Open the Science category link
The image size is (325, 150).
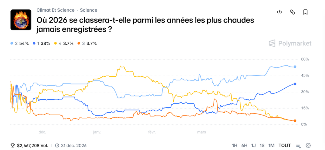click(x=89, y=10)
